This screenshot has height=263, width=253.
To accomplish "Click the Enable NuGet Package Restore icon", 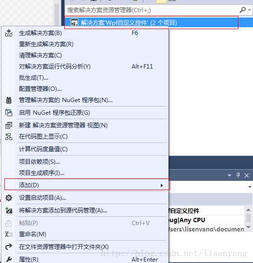I will click(9, 113).
